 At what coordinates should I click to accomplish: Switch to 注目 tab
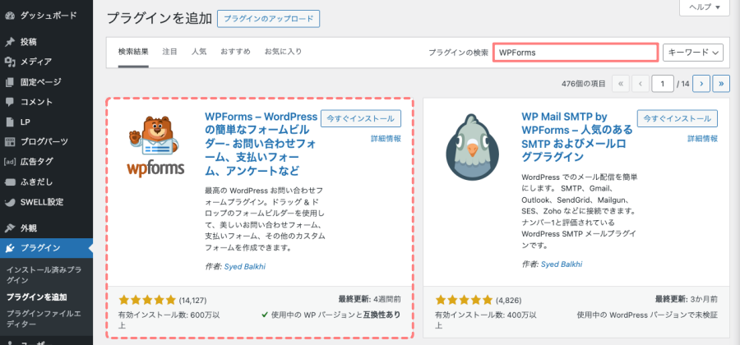point(170,52)
